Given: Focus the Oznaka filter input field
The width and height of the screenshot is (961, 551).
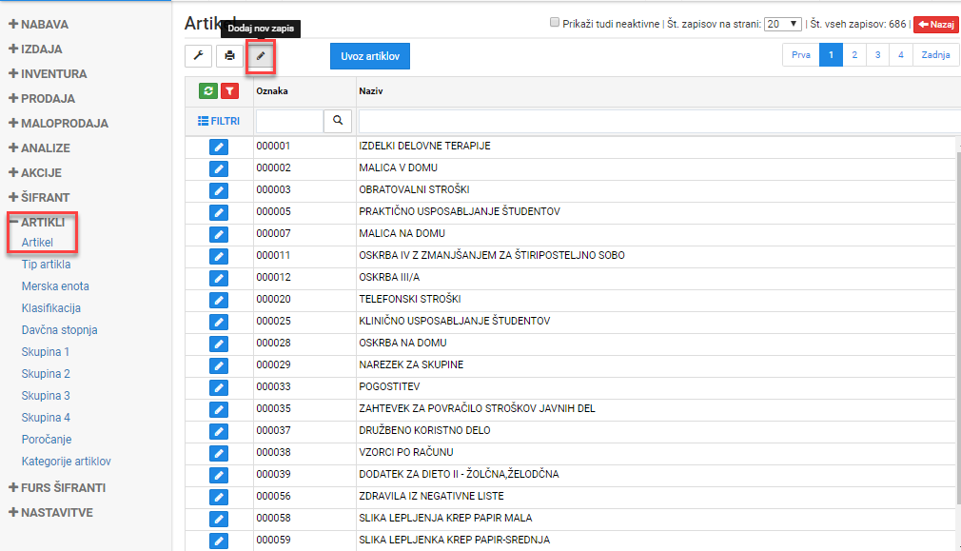Looking at the screenshot, I should pos(290,121).
